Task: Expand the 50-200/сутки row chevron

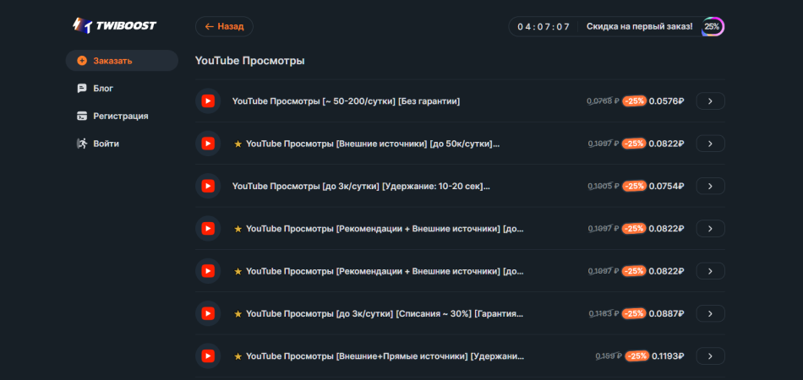Action: click(710, 101)
